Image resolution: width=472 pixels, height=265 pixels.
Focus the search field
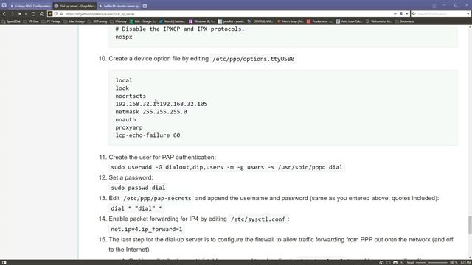coord(441,14)
